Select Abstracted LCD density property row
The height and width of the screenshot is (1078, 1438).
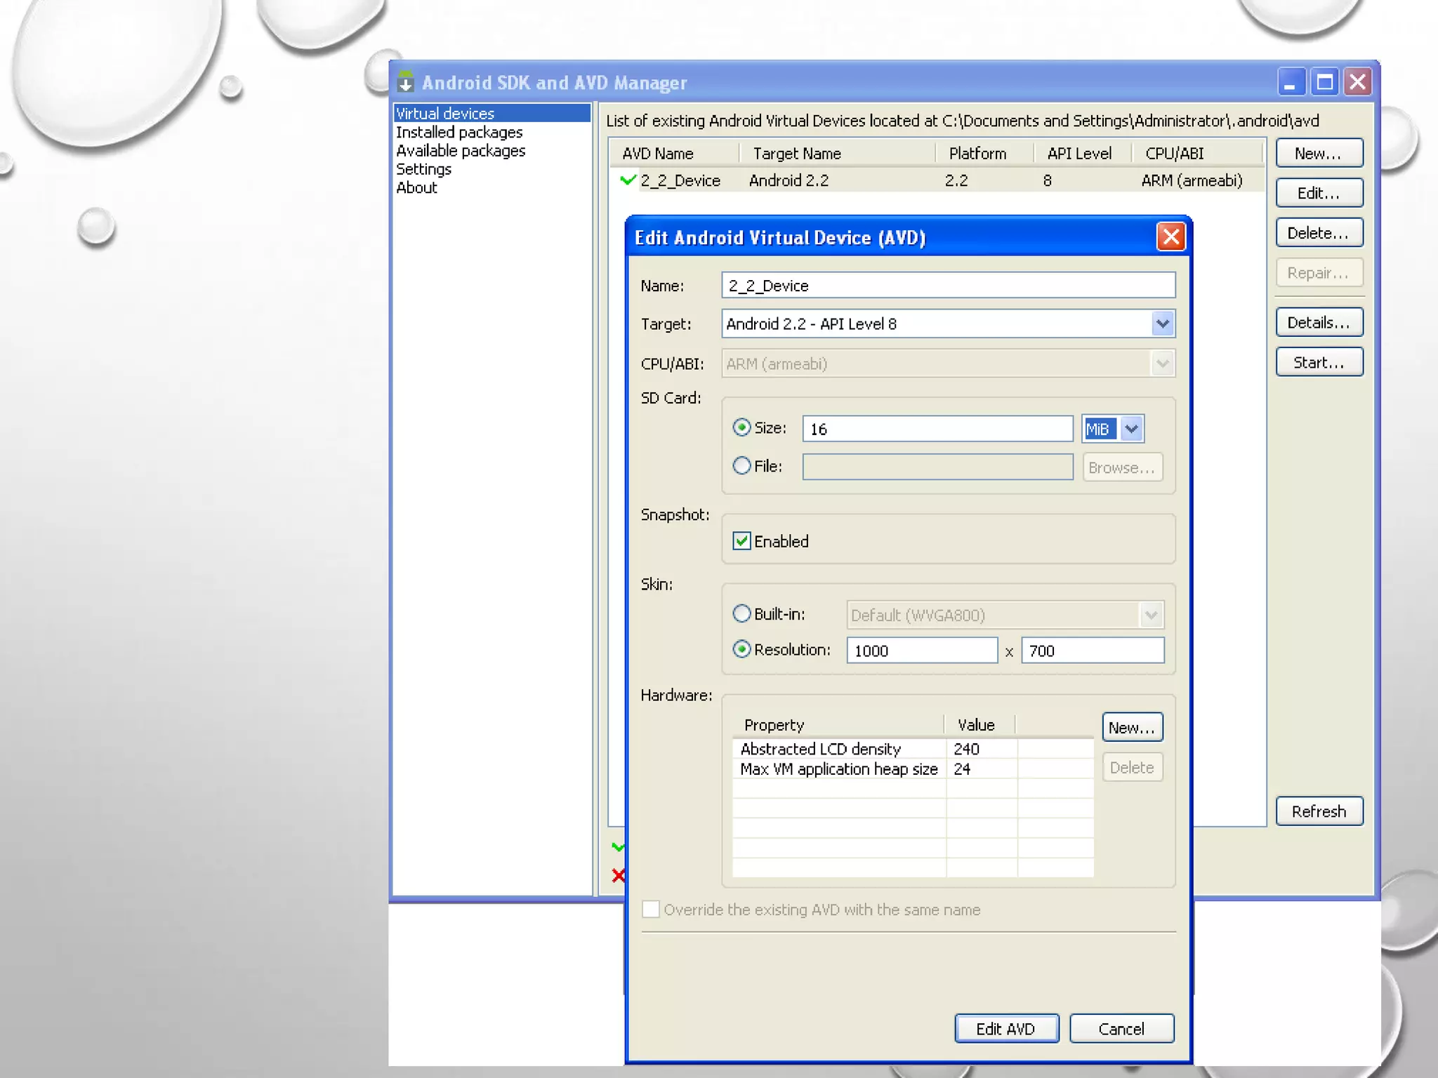click(820, 749)
